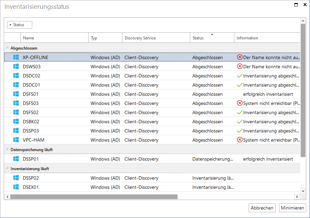This screenshot has width=310, height=218.
Task: Click the vertical scrollbar down arrow
Action: [303, 191]
